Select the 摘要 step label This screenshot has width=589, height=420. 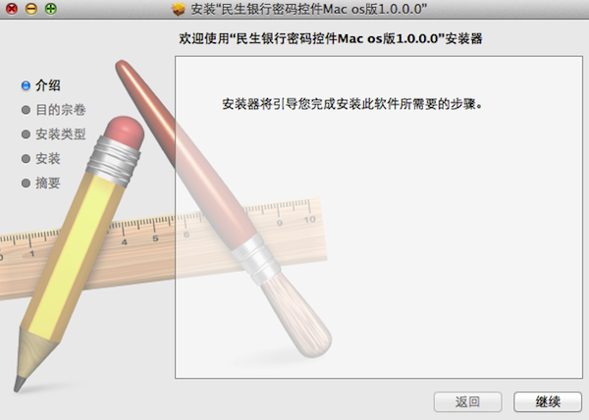48,183
